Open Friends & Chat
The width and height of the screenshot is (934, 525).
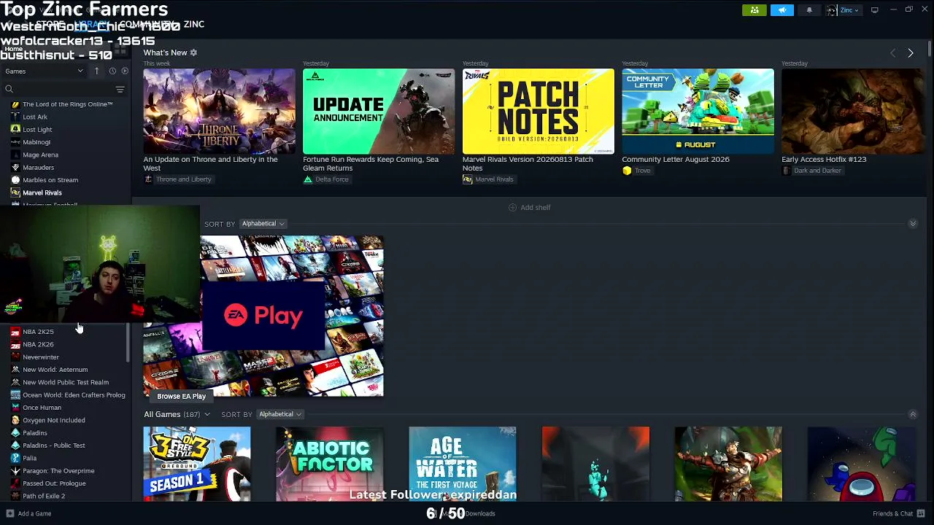point(898,513)
